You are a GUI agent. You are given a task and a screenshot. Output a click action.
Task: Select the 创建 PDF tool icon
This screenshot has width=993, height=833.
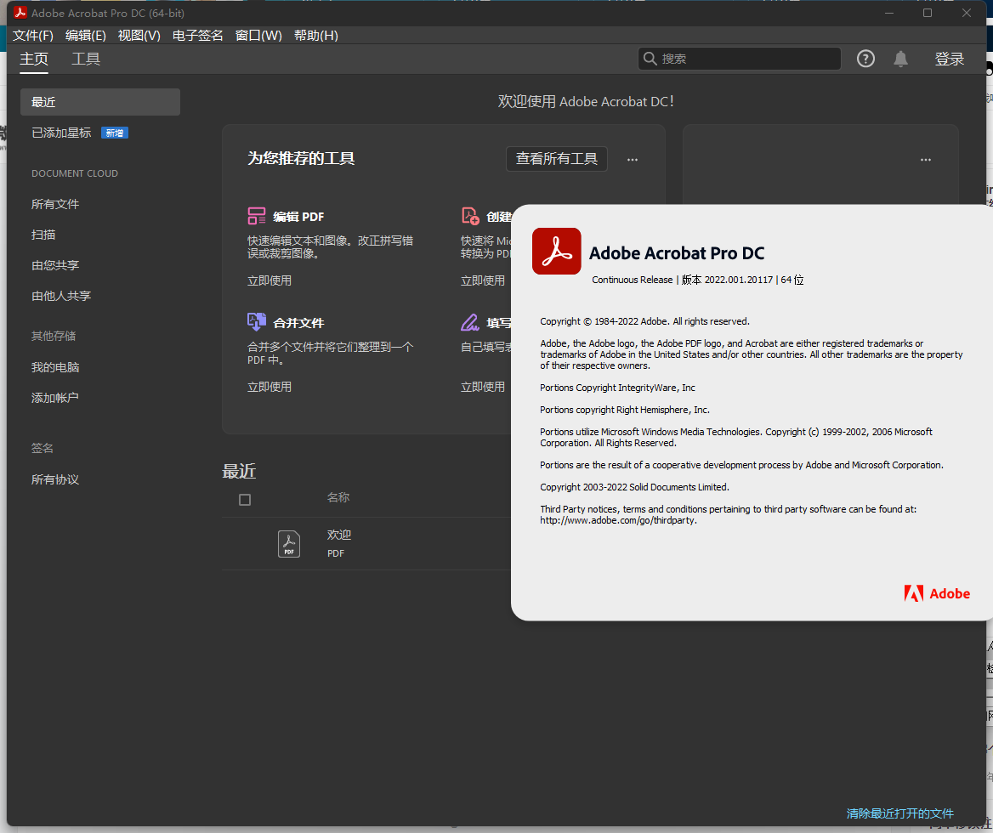(469, 216)
